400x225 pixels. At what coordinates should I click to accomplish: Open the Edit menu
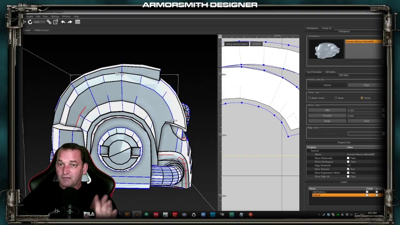38,16
